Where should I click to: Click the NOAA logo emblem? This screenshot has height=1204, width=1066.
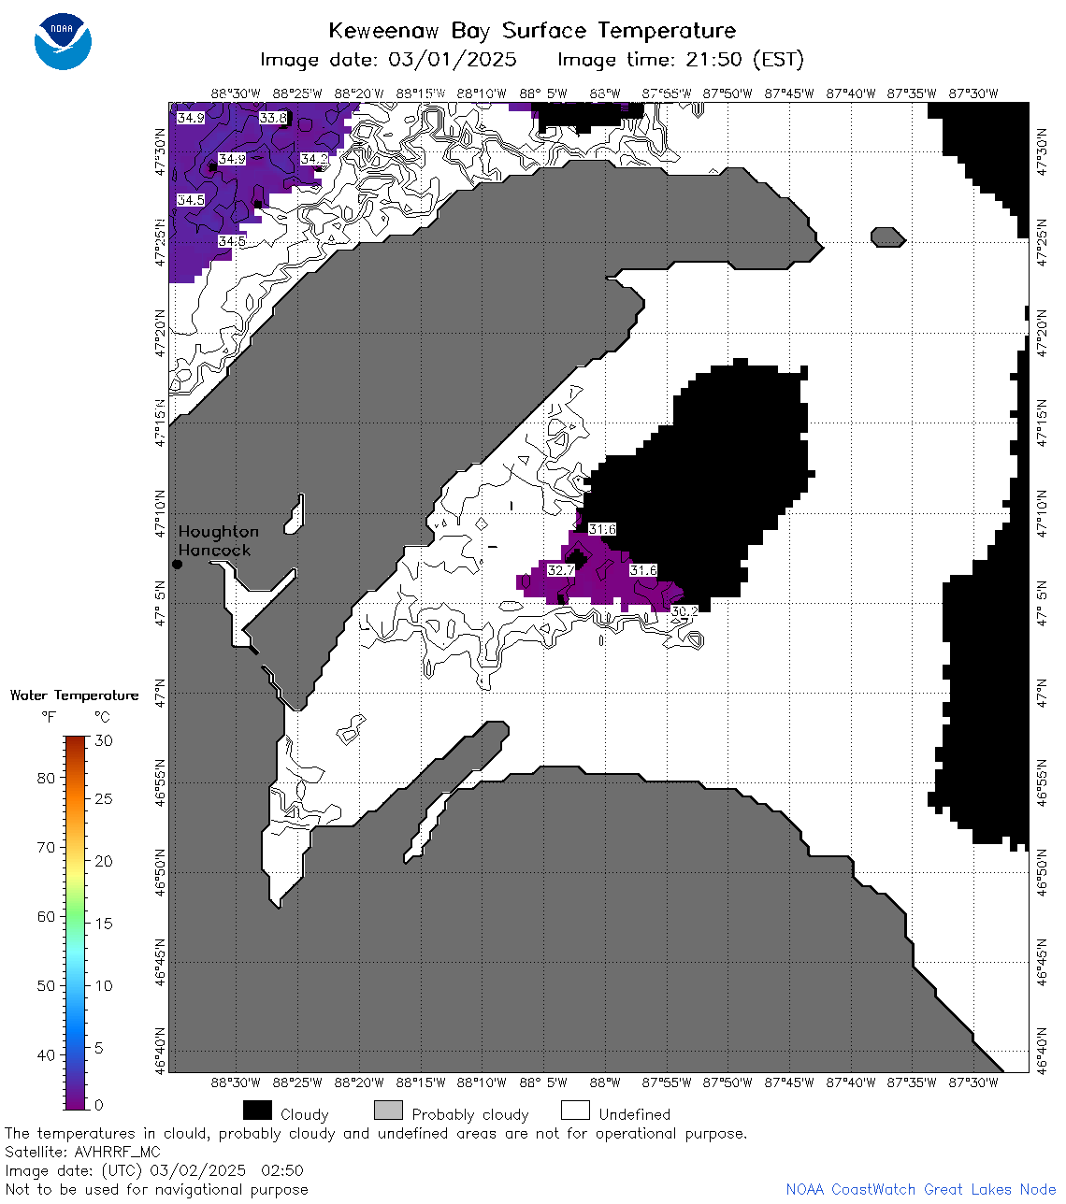point(63,41)
